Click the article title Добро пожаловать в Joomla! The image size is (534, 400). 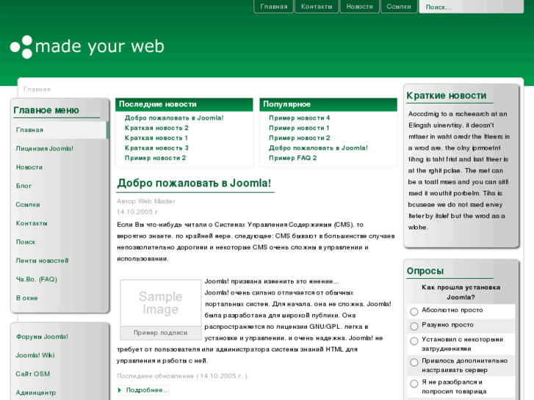click(194, 183)
